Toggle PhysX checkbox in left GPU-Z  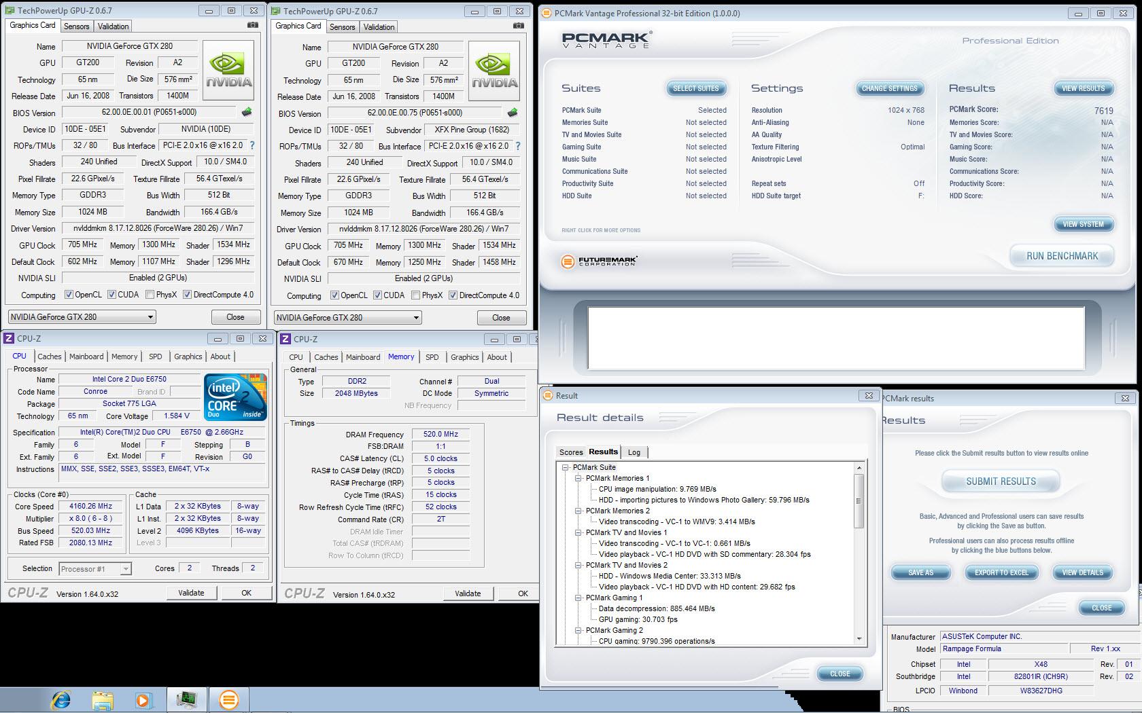[x=150, y=295]
